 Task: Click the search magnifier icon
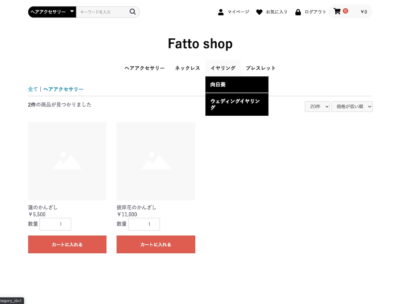click(x=132, y=12)
